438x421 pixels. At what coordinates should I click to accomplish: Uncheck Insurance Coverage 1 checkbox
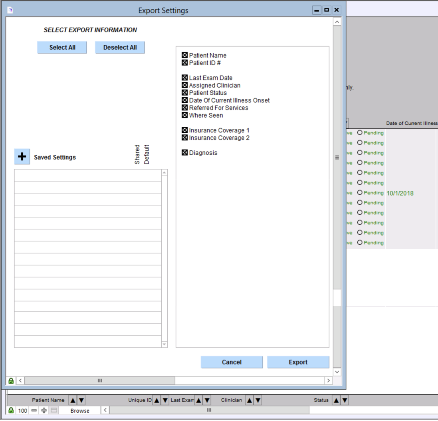(184, 130)
